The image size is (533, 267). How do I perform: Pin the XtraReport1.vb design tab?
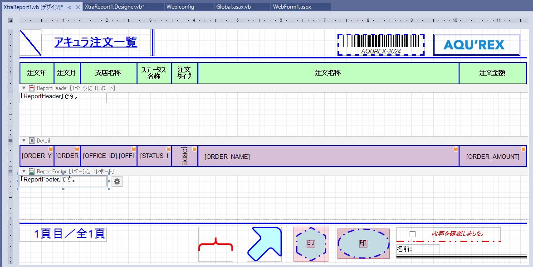pyautogui.click(x=70, y=7)
